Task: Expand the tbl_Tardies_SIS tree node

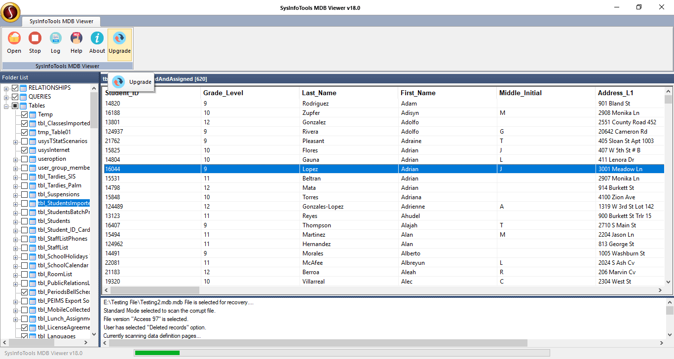Action: (x=16, y=177)
